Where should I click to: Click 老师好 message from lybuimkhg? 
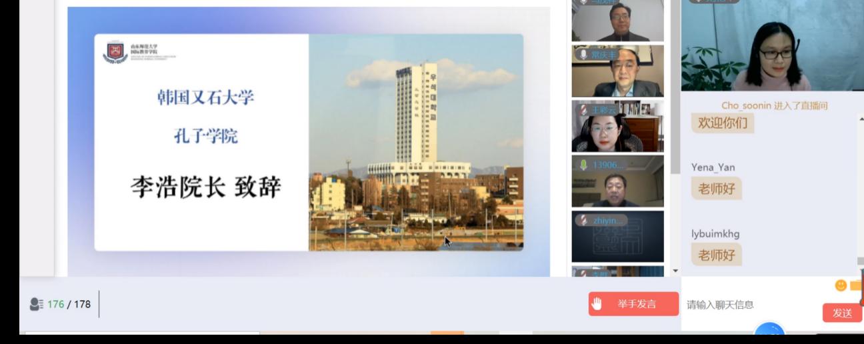pos(716,255)
